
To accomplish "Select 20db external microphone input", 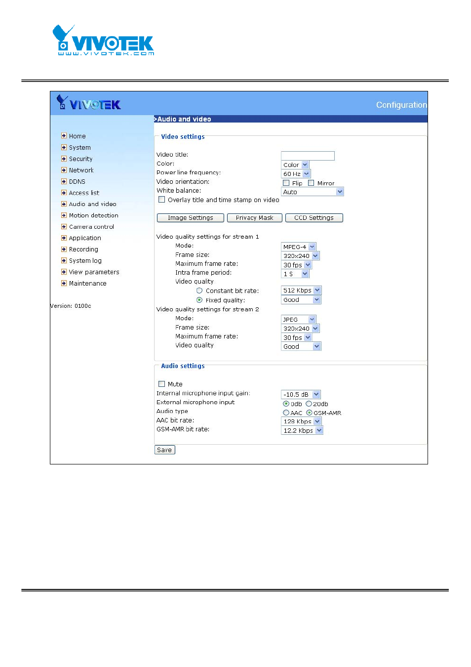I will pyautogui.click(x=309, y=404).
